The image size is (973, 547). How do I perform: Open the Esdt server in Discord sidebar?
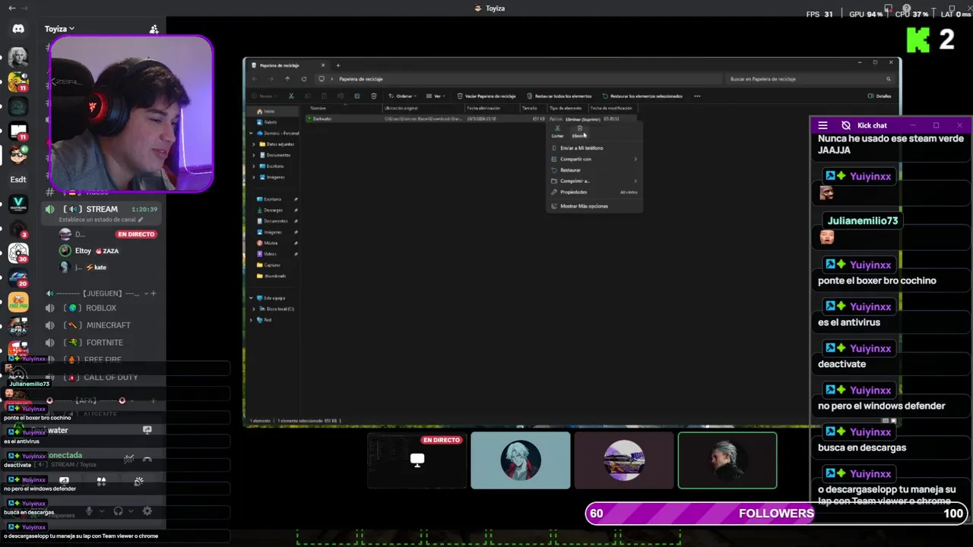(x=18, y=179)
